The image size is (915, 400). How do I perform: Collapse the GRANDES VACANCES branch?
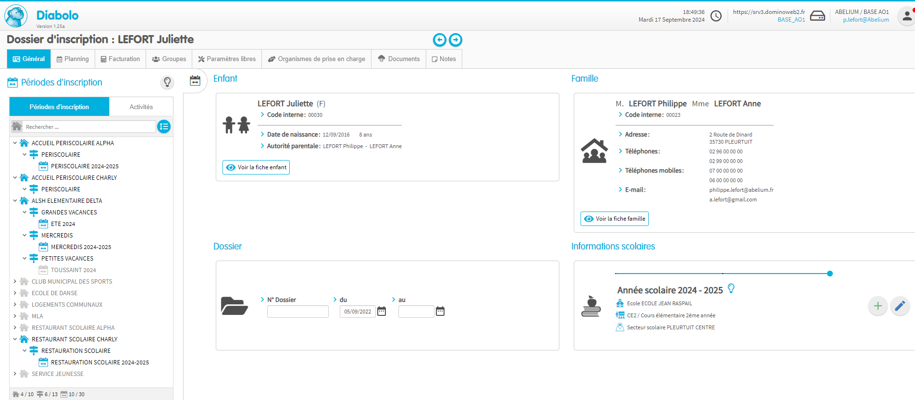click(x=25, y=212)
